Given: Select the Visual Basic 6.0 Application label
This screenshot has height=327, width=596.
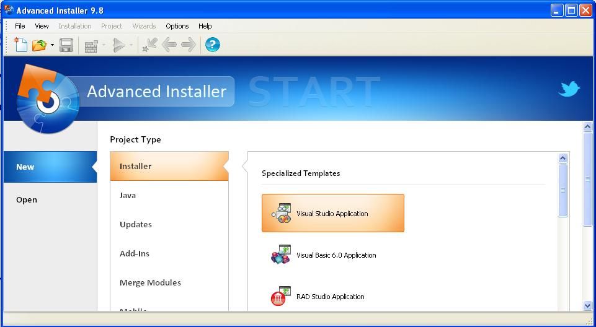Looking at the screenshot, I should [336, 255].
